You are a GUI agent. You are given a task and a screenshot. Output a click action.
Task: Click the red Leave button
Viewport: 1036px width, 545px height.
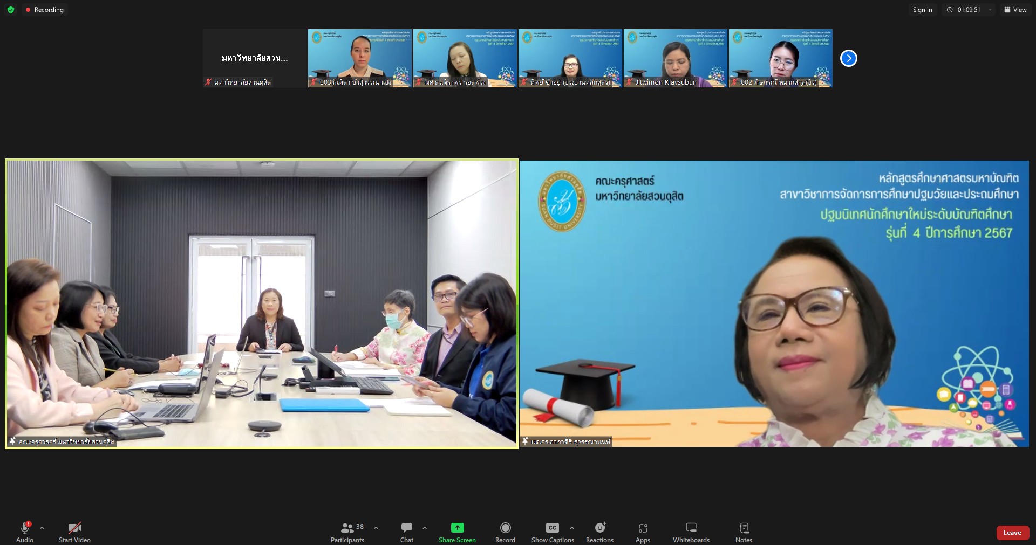click(1012, 533)
